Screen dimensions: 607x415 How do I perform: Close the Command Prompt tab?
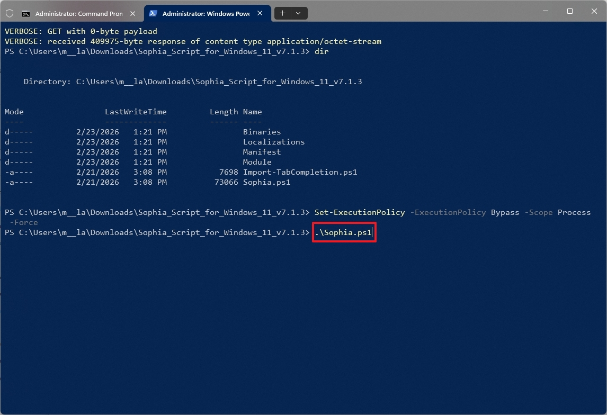[132, 13]
